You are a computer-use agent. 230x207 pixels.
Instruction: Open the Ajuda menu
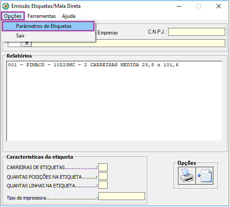point(68,16)
